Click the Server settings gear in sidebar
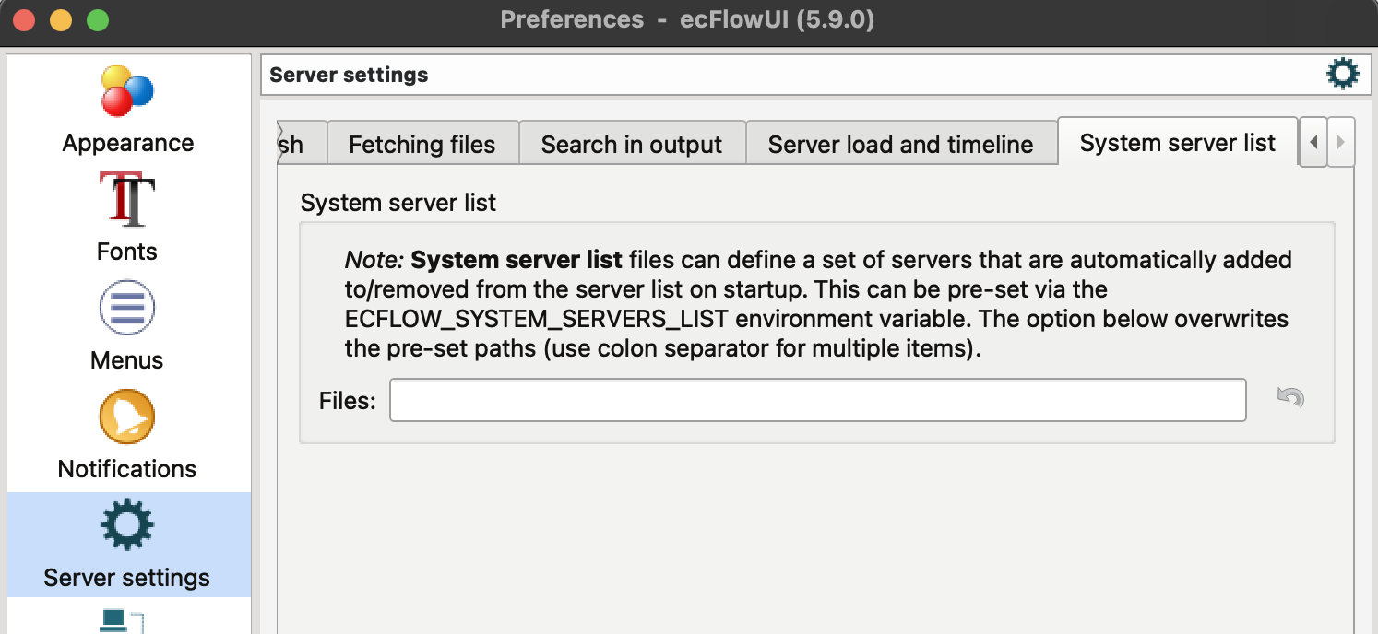The height and width of the screenshot is (634, 1378). [127, 526]
